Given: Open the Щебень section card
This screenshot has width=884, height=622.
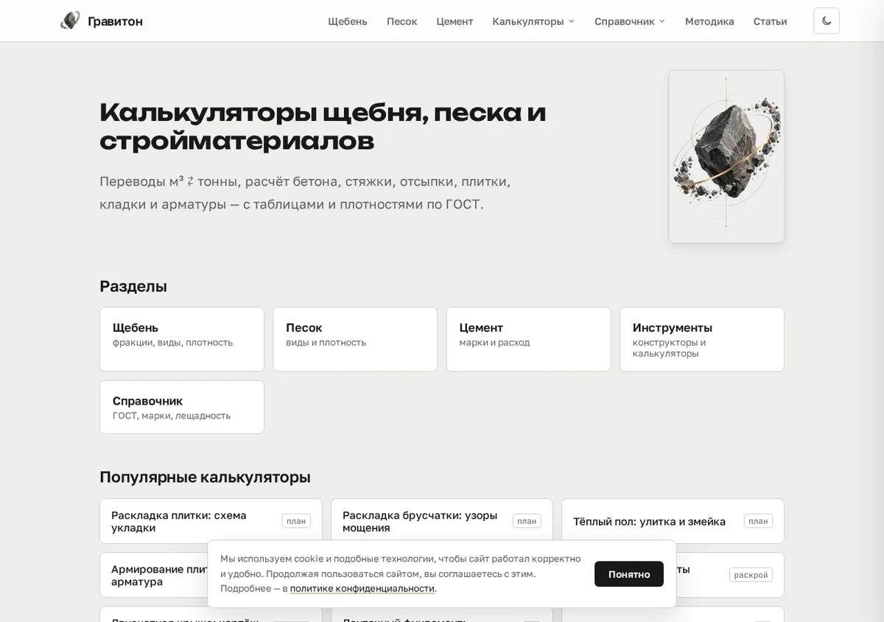Looking at the screenshot, I should 182,339.
